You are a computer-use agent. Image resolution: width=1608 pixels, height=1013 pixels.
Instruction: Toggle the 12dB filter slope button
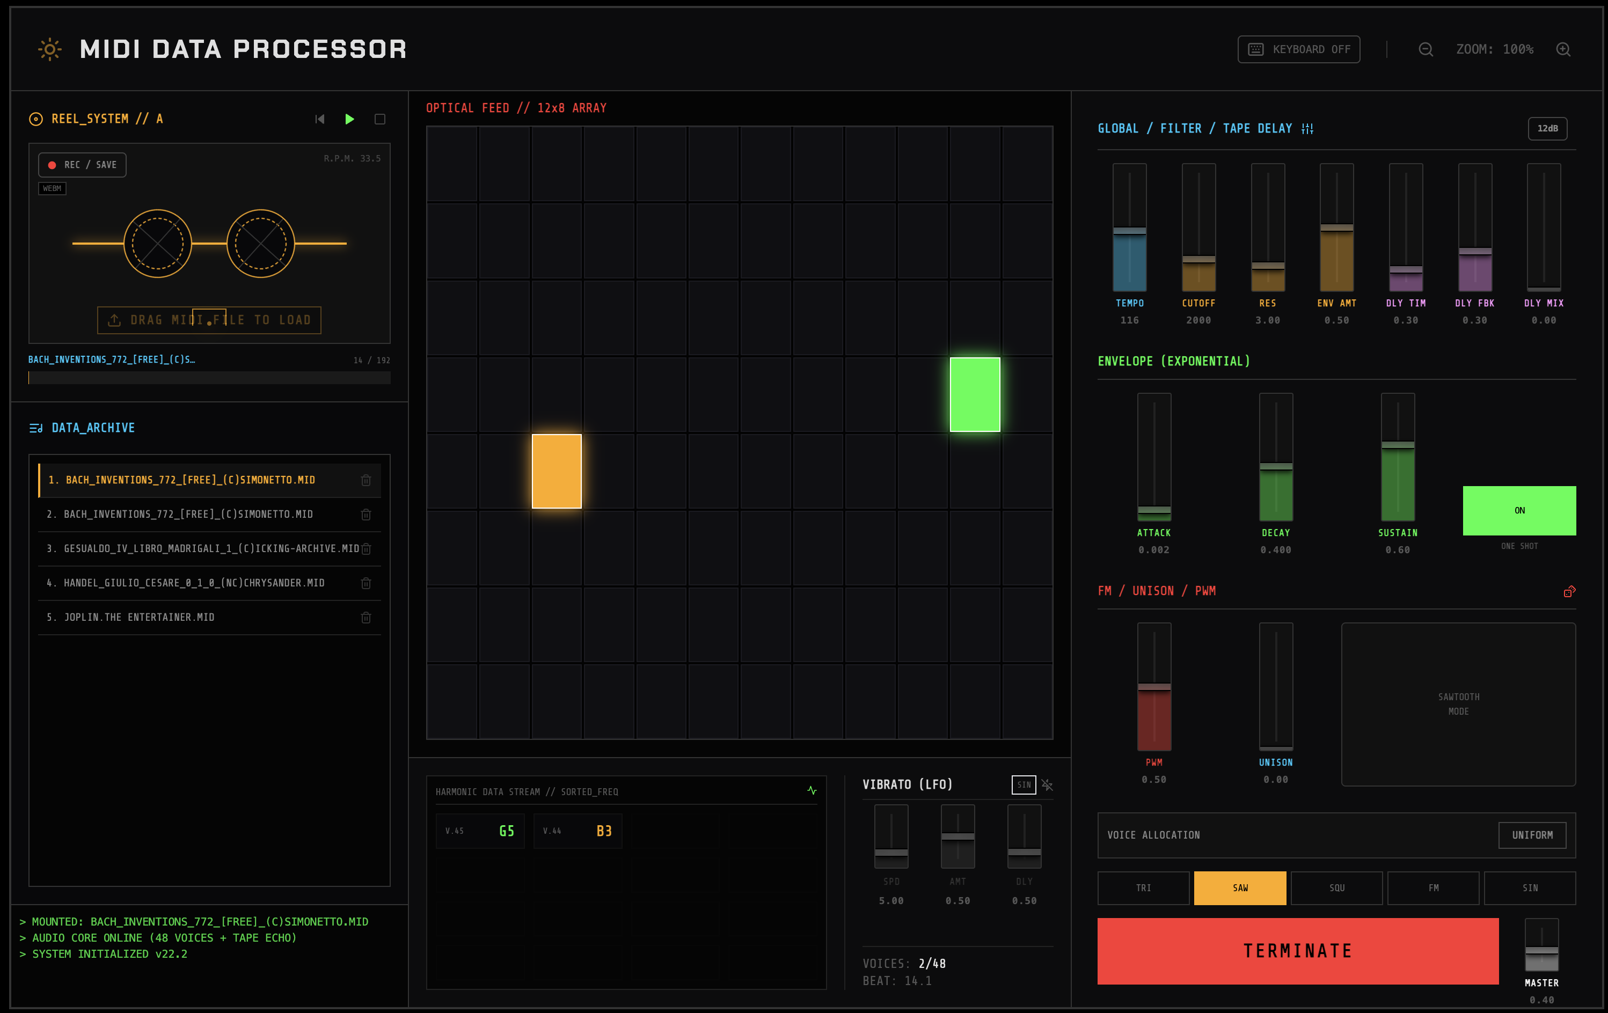point(1547,128)
